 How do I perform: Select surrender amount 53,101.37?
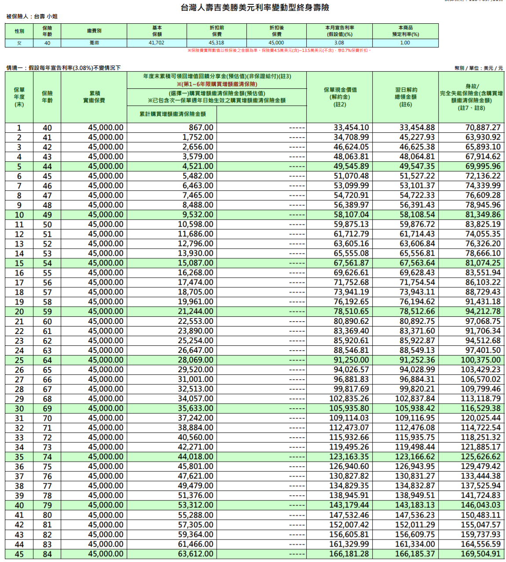coord(417,185)
